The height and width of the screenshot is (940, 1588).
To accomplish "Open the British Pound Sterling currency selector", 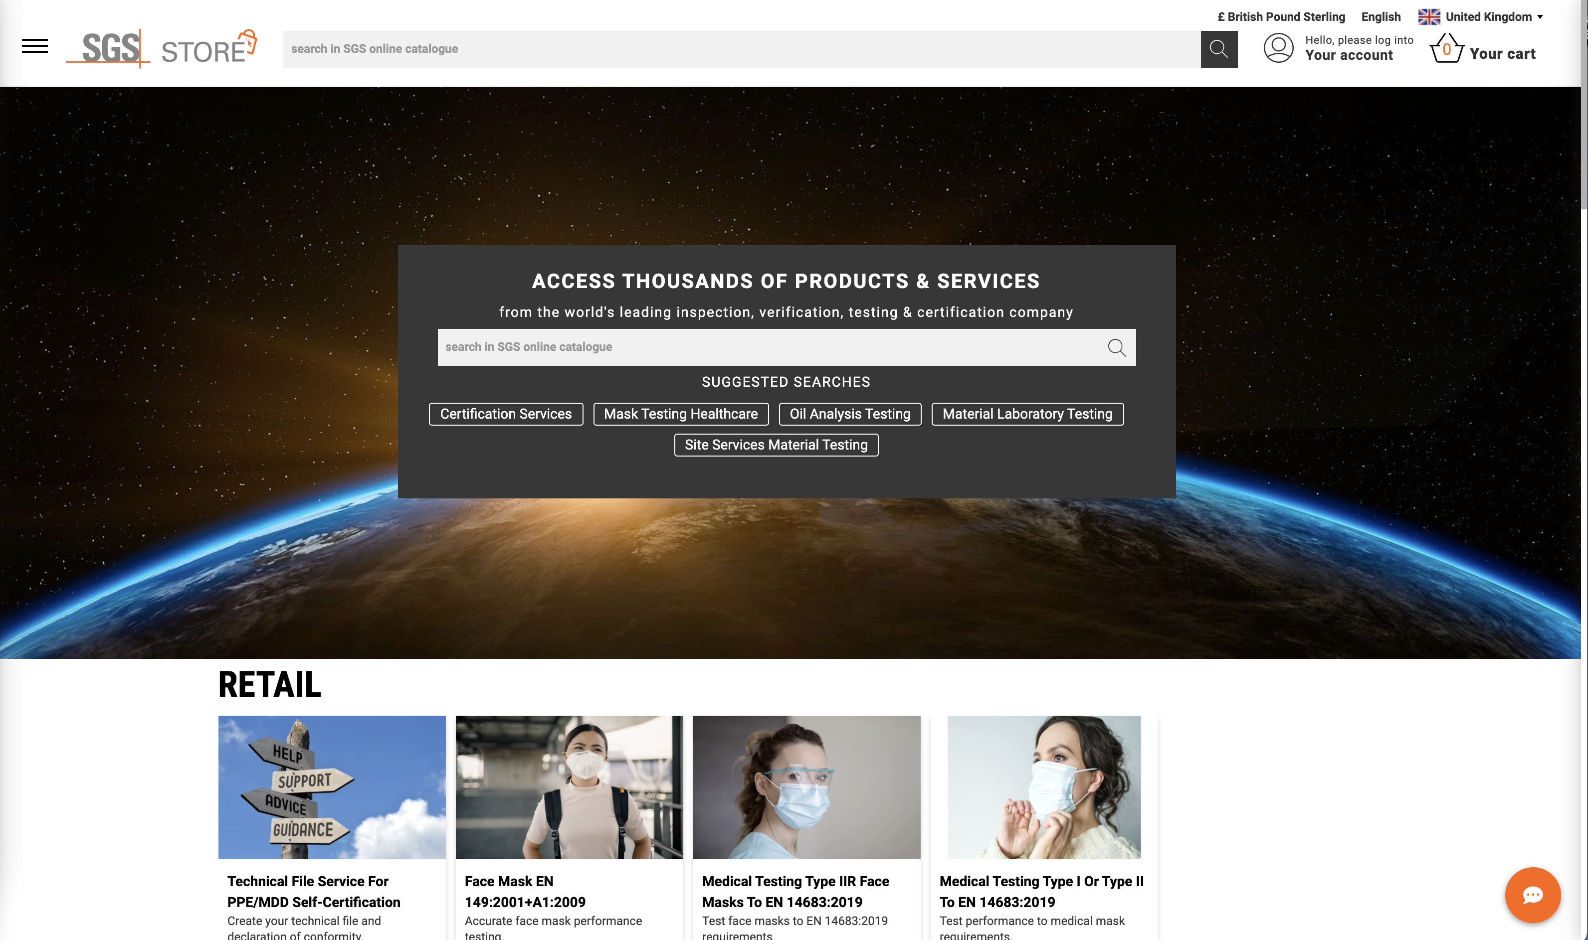I will point(1281,17).
